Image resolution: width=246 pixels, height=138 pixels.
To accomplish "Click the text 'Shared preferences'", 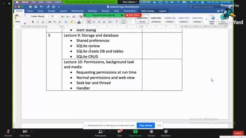I will (x=93, y=41).
